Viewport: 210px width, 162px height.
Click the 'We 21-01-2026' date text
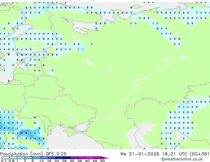pyautogui.click(x=140, y=154)
